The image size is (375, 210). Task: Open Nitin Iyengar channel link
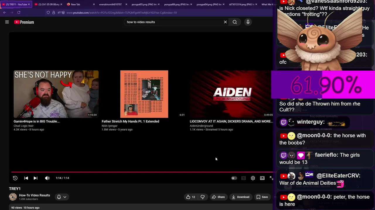click(x=110, y=126)
